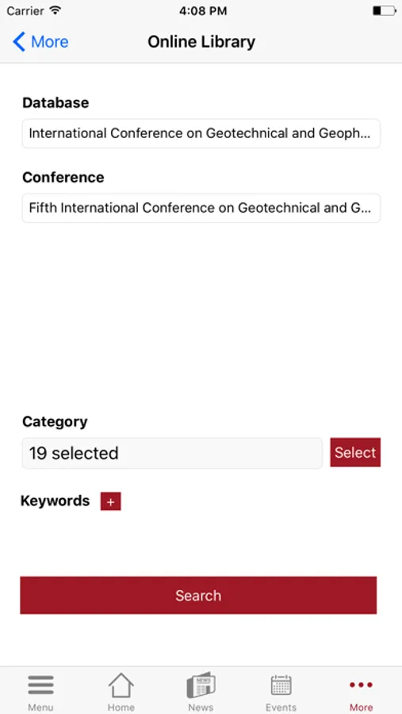Go to the Home house icon
This screenshot has width=402, height=714.
pos(121,685)
